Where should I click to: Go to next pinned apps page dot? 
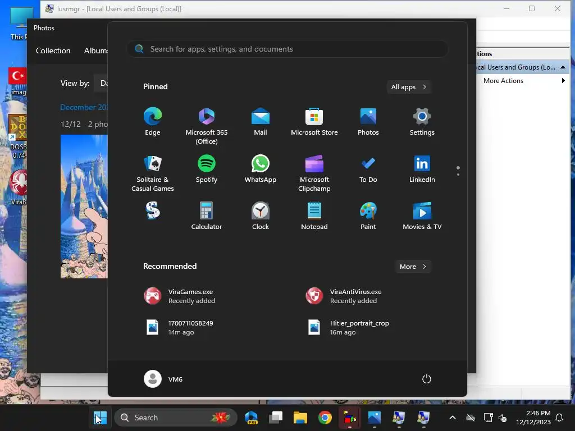pos(458,175)
